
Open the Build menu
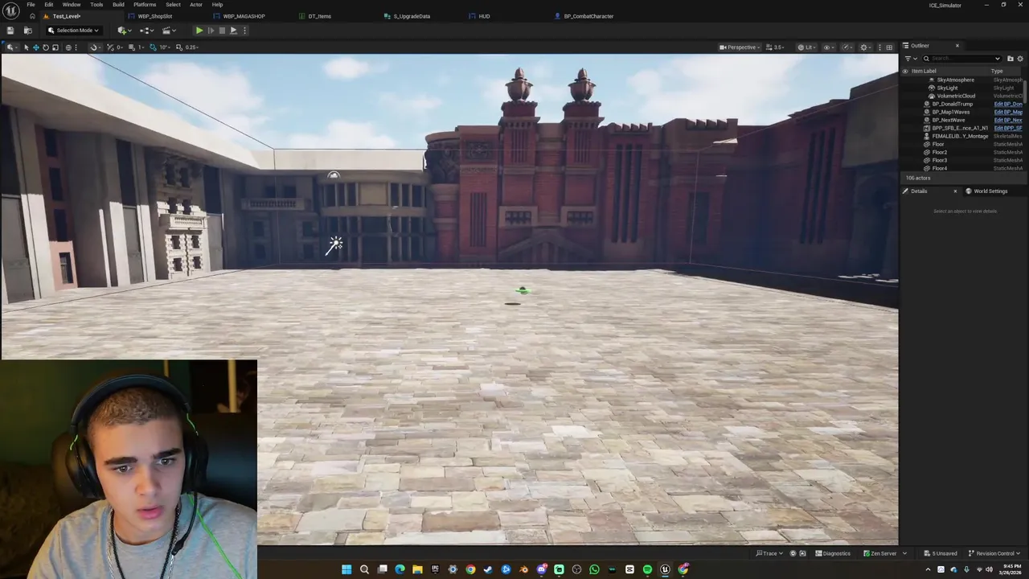[x=118, y=5]
